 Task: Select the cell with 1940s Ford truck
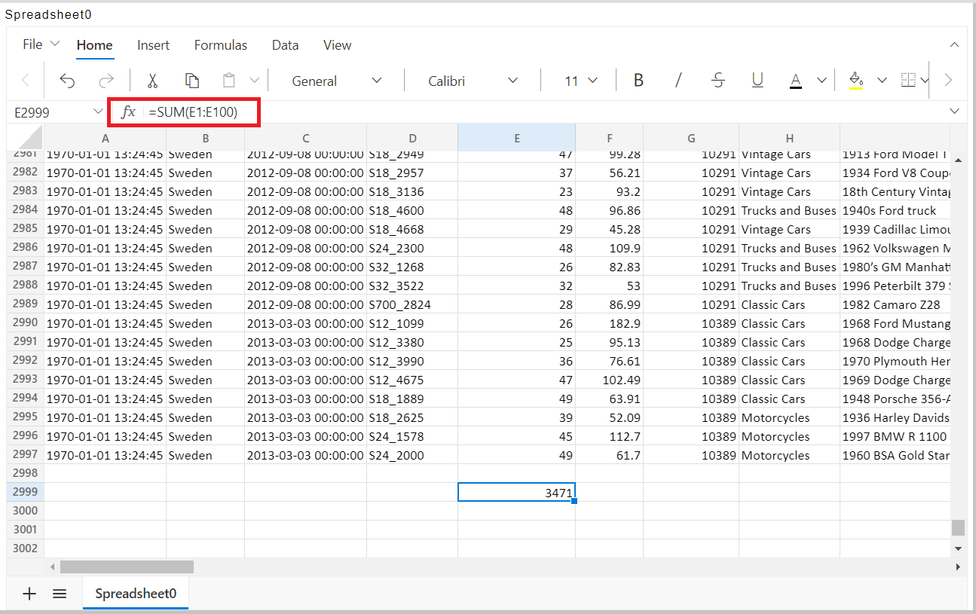pos(895,210)
